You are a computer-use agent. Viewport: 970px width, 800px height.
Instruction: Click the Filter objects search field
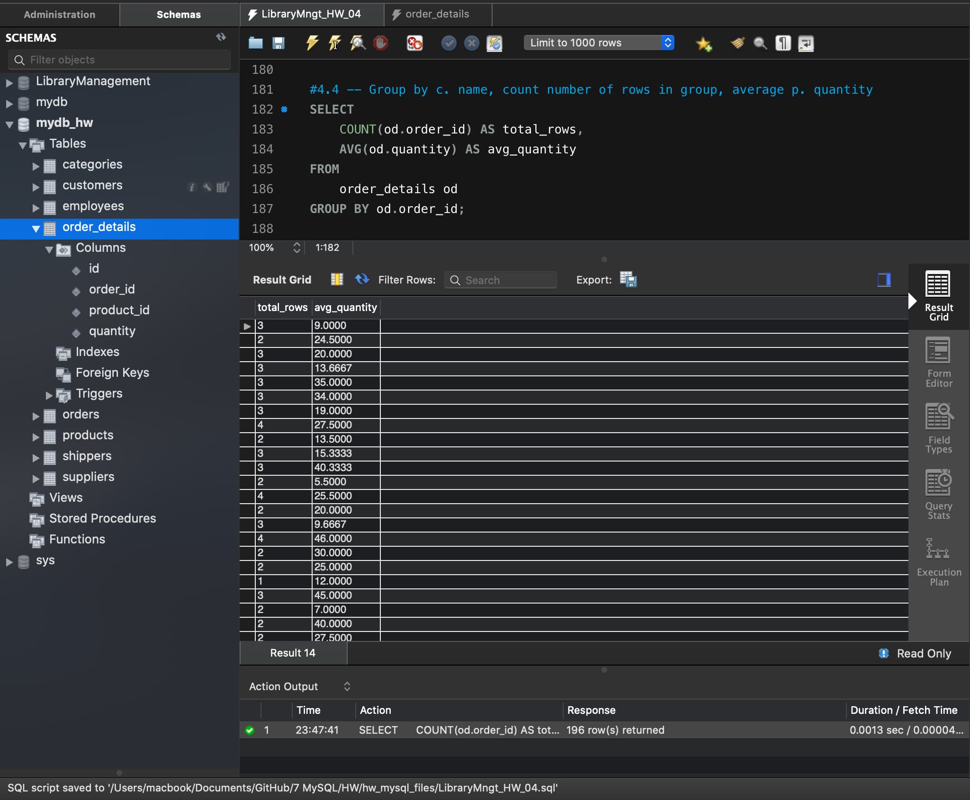coord(119,60)
